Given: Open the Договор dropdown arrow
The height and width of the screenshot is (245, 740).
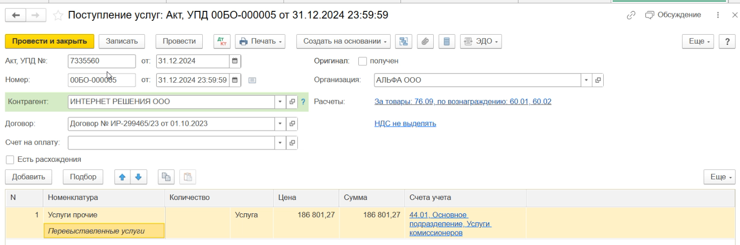Looking at the screenshot, I should click(x=281, y=124).
